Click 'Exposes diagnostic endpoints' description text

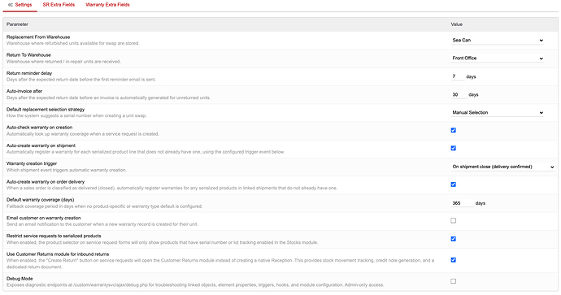point(195,285)
